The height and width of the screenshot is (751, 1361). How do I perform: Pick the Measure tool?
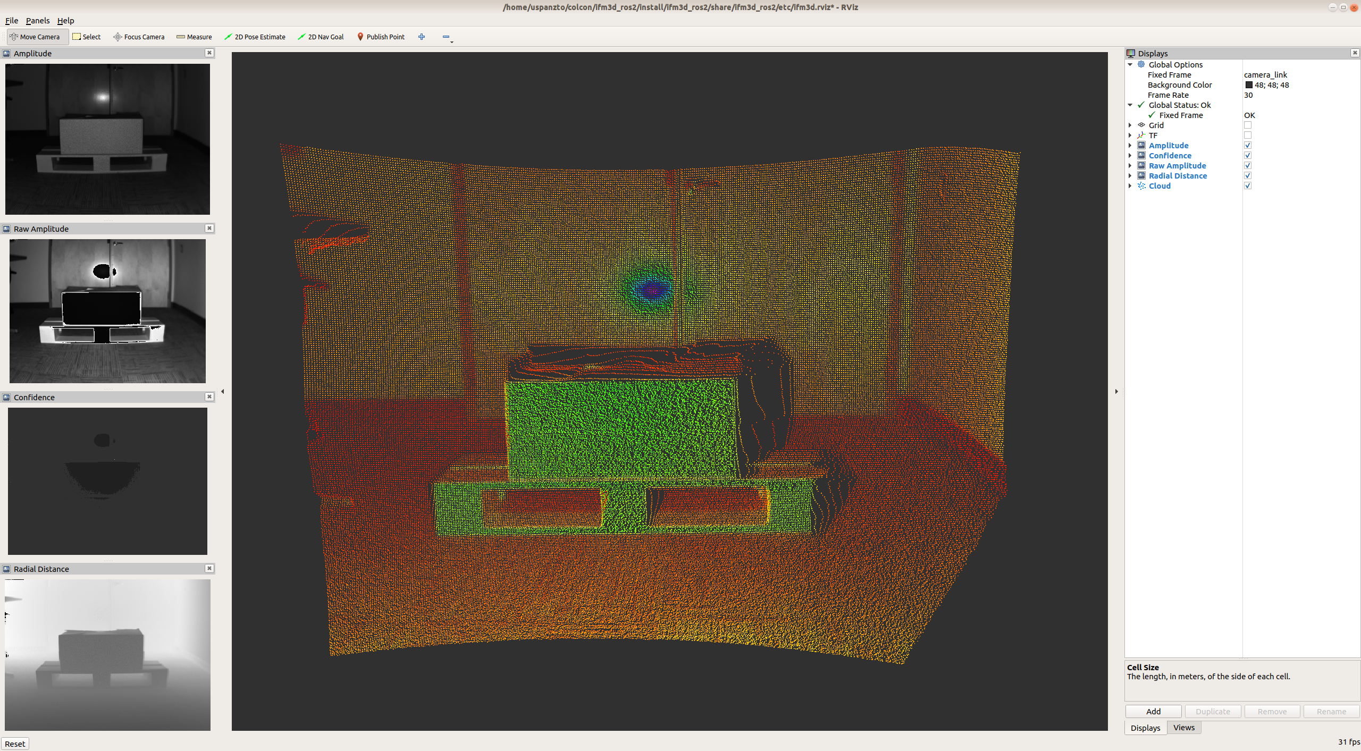point(194,37)
